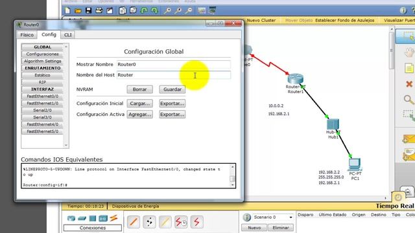
Task: Select the Add Simple PDU envelope tool
Action: (409, 139)
